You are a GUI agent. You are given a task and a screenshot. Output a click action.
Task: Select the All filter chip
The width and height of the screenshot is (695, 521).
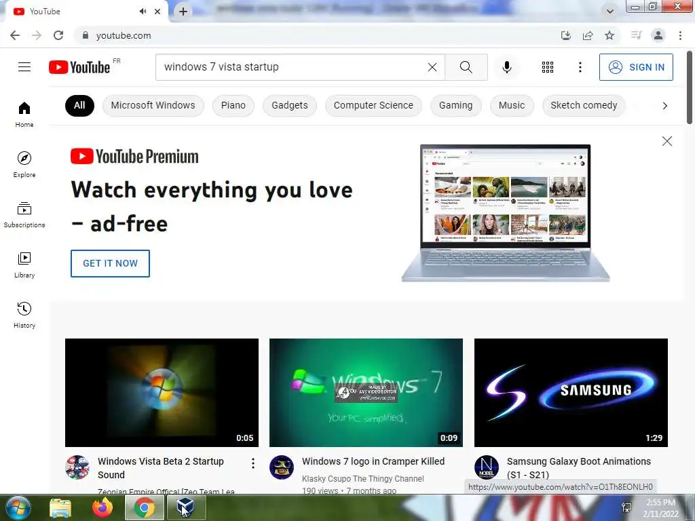(x=79, y=105)
